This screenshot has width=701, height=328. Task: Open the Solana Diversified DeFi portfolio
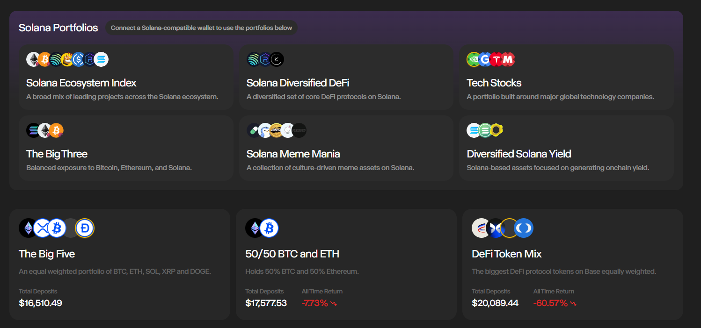pyautogui.click(x=298, y=83)
